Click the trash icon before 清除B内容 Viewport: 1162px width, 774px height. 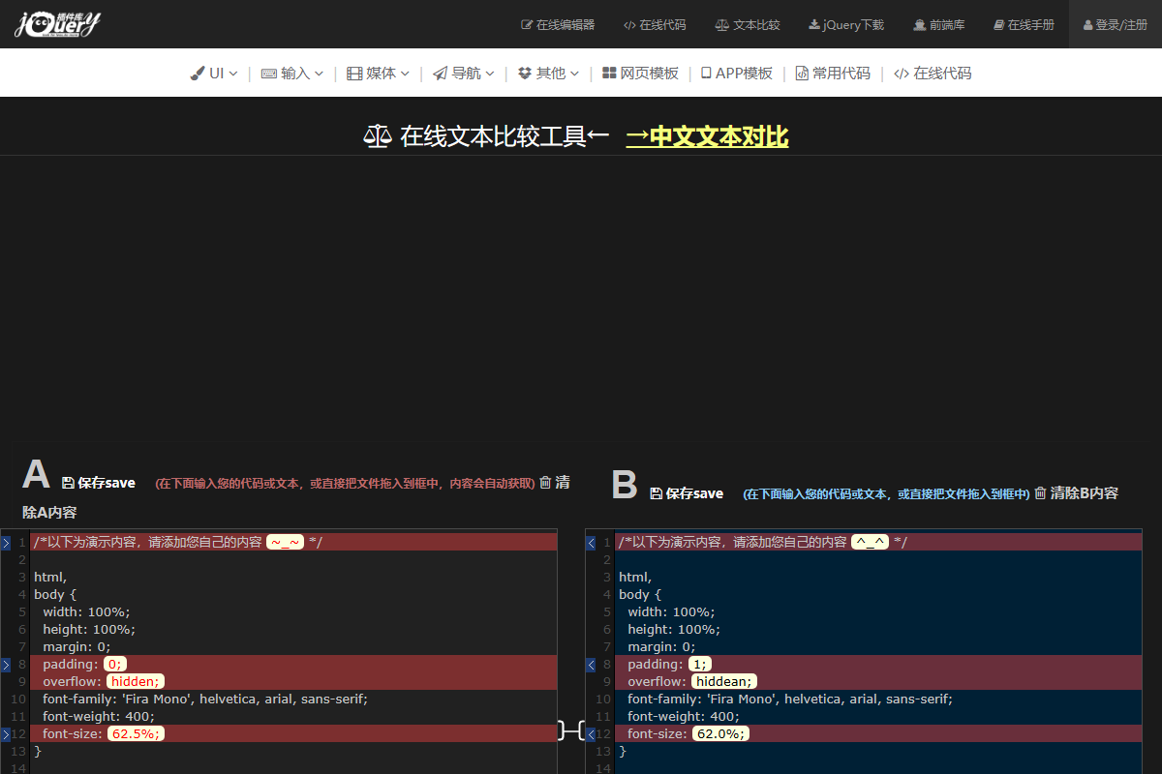1038,492
